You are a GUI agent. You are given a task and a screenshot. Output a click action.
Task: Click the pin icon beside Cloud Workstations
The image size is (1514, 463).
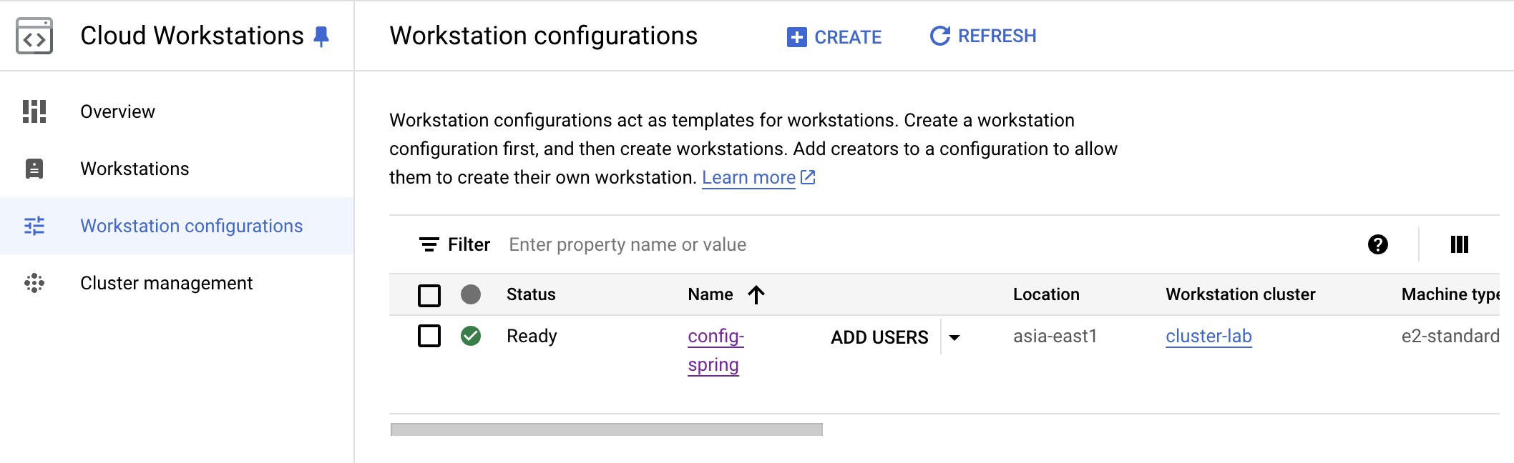click(x=322, y=36)
